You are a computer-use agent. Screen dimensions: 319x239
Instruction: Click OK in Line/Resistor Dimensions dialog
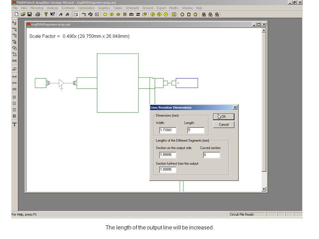pos(224,117)
